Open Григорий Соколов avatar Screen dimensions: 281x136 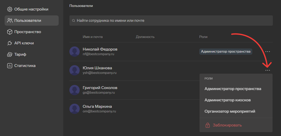pos(74,90)
